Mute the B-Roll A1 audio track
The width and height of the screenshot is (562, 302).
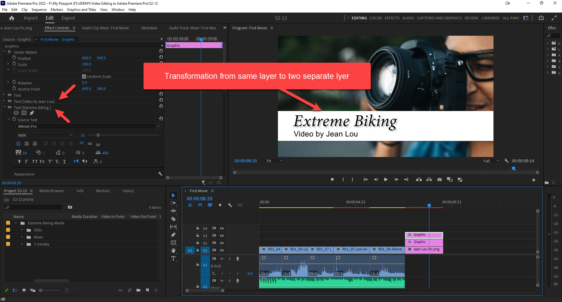pyautogui.click(x=222, y=259)
